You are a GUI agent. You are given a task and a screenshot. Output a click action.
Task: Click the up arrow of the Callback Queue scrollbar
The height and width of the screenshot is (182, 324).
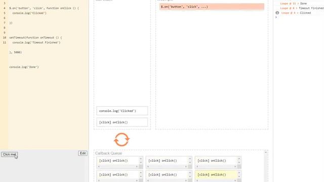266,152
